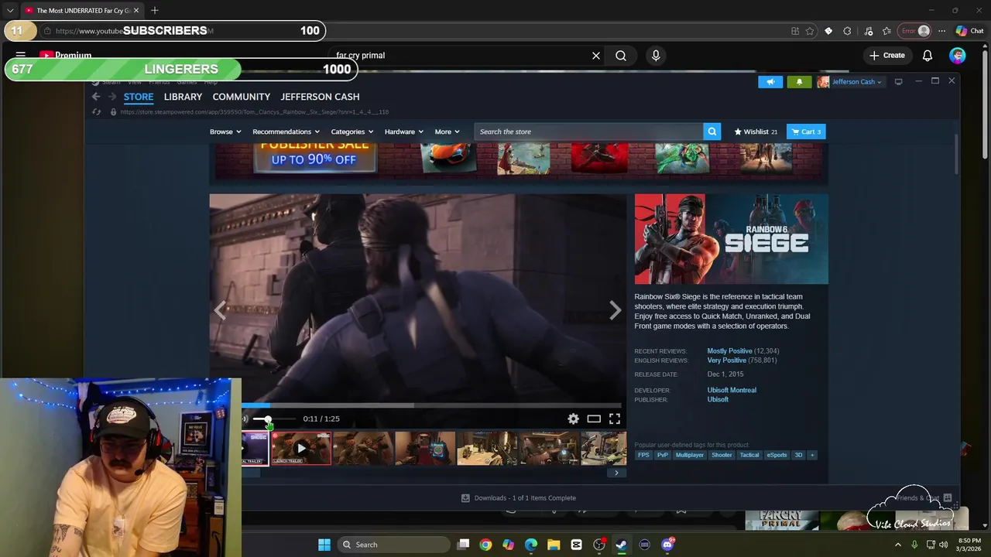Show hidden system tray icons chevron
Viewport: 991px width, 557px height.
click(898, 545)
